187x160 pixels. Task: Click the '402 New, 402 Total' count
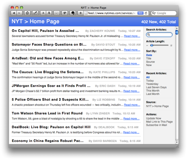pyautogui.click(x=158, y=22)
